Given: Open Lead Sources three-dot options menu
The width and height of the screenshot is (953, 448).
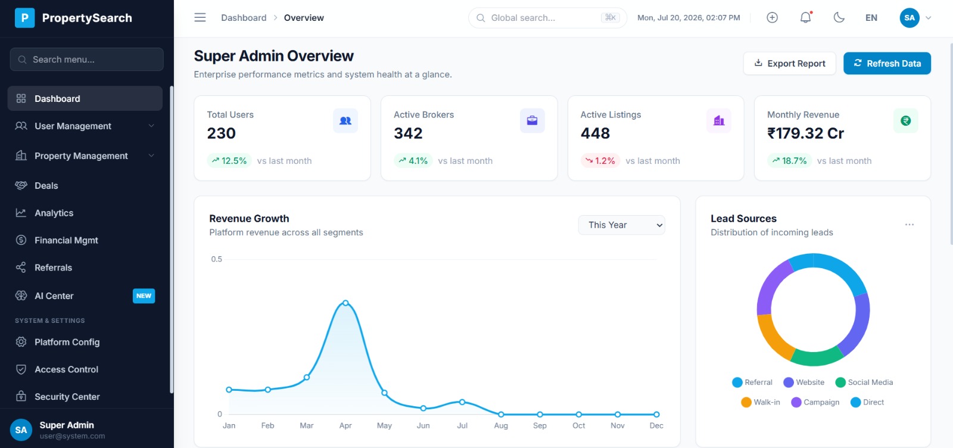Looking at the screenshot, I should [x=910, y=225].
